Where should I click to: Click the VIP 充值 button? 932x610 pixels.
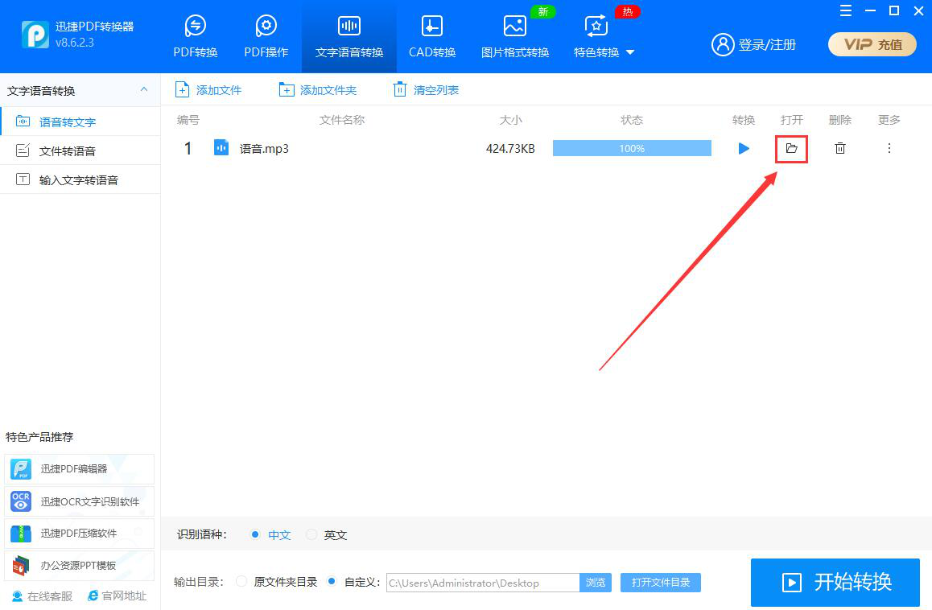872,44
